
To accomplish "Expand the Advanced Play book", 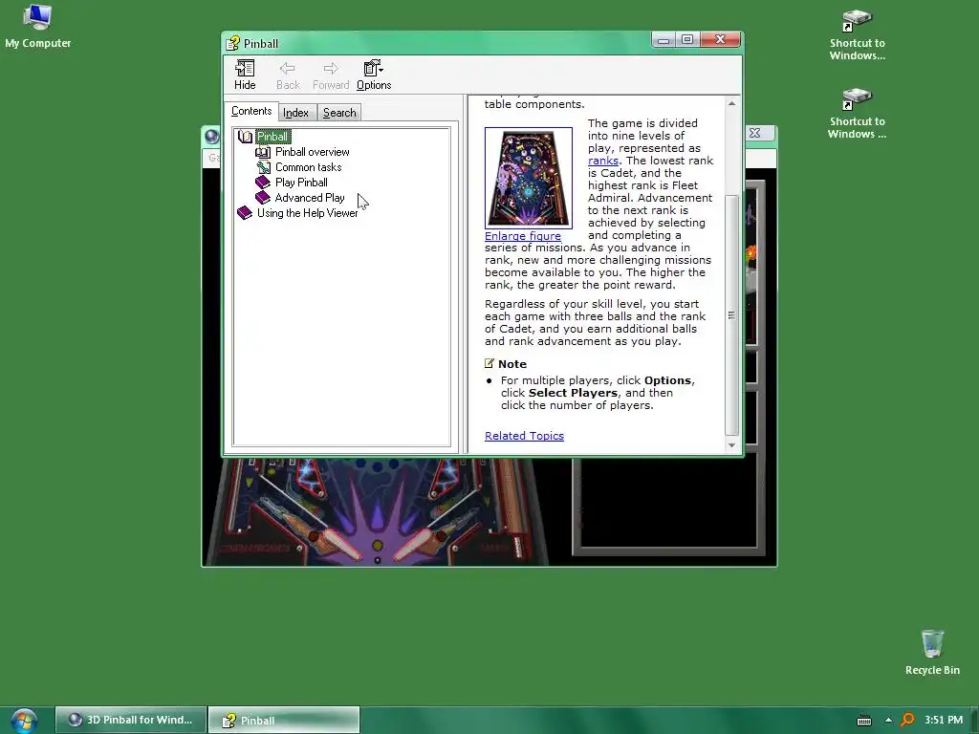I will (310, 197).
